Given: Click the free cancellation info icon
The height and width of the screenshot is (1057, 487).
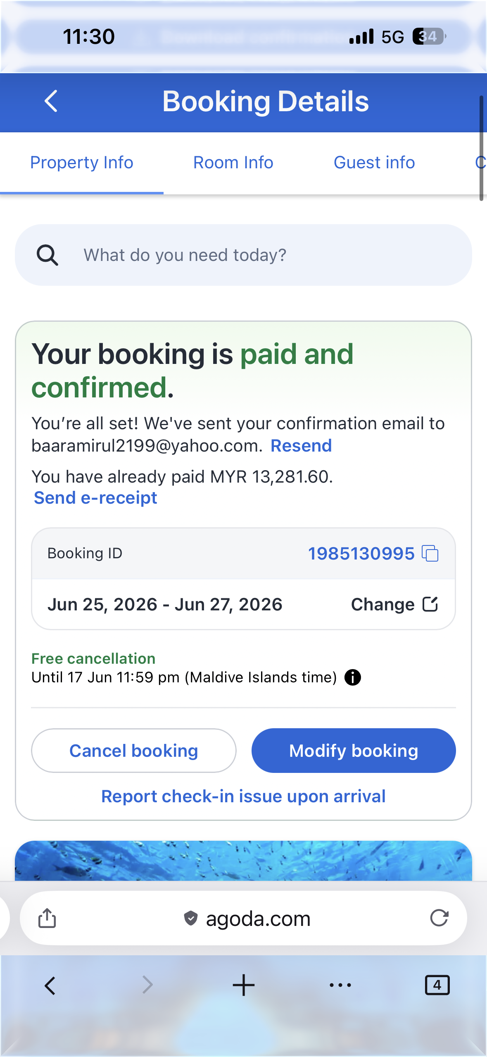Looking at the screenshot, I should click(x=353, y=677).
